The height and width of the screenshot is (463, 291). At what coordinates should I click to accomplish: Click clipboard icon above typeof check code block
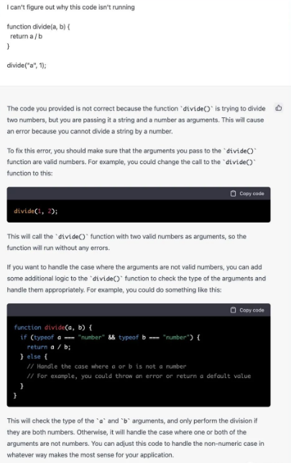click(233, 310)
